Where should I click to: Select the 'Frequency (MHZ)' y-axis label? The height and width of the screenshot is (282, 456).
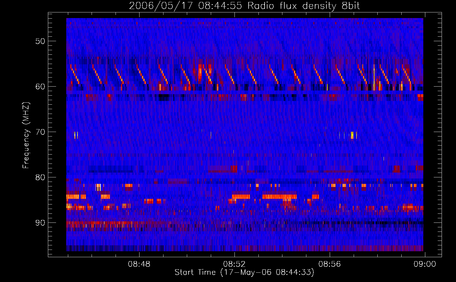coord(26,135)
